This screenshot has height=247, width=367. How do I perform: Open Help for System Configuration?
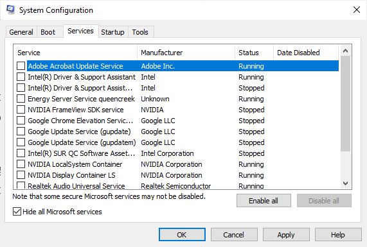coord(338,235)
